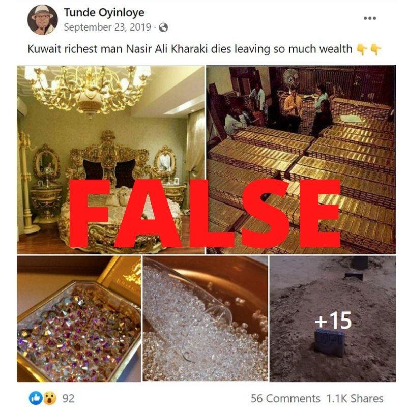Image resolution: width=407 pixels, height=407 pixels.
Task: Click the blue Like reaction icon
Action: 36,398
